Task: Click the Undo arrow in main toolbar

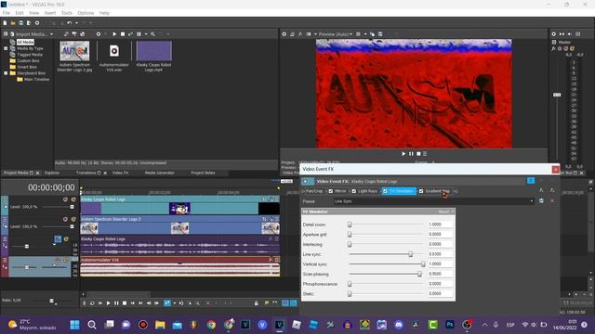Action: pos(70,23)
